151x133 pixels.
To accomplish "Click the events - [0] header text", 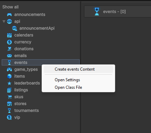I will click(114, 12).
